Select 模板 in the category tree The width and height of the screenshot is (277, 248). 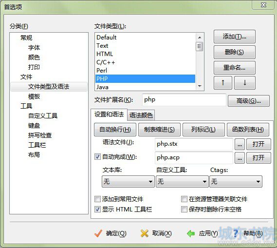pyautogui.click(x=34, y=96)
